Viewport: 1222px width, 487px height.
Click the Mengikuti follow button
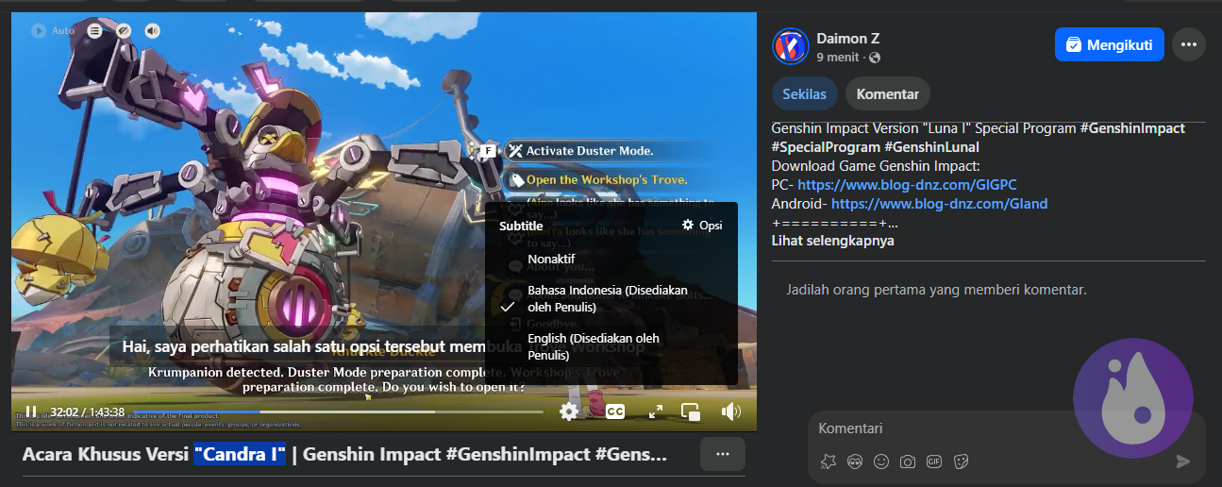point(1110,44)
